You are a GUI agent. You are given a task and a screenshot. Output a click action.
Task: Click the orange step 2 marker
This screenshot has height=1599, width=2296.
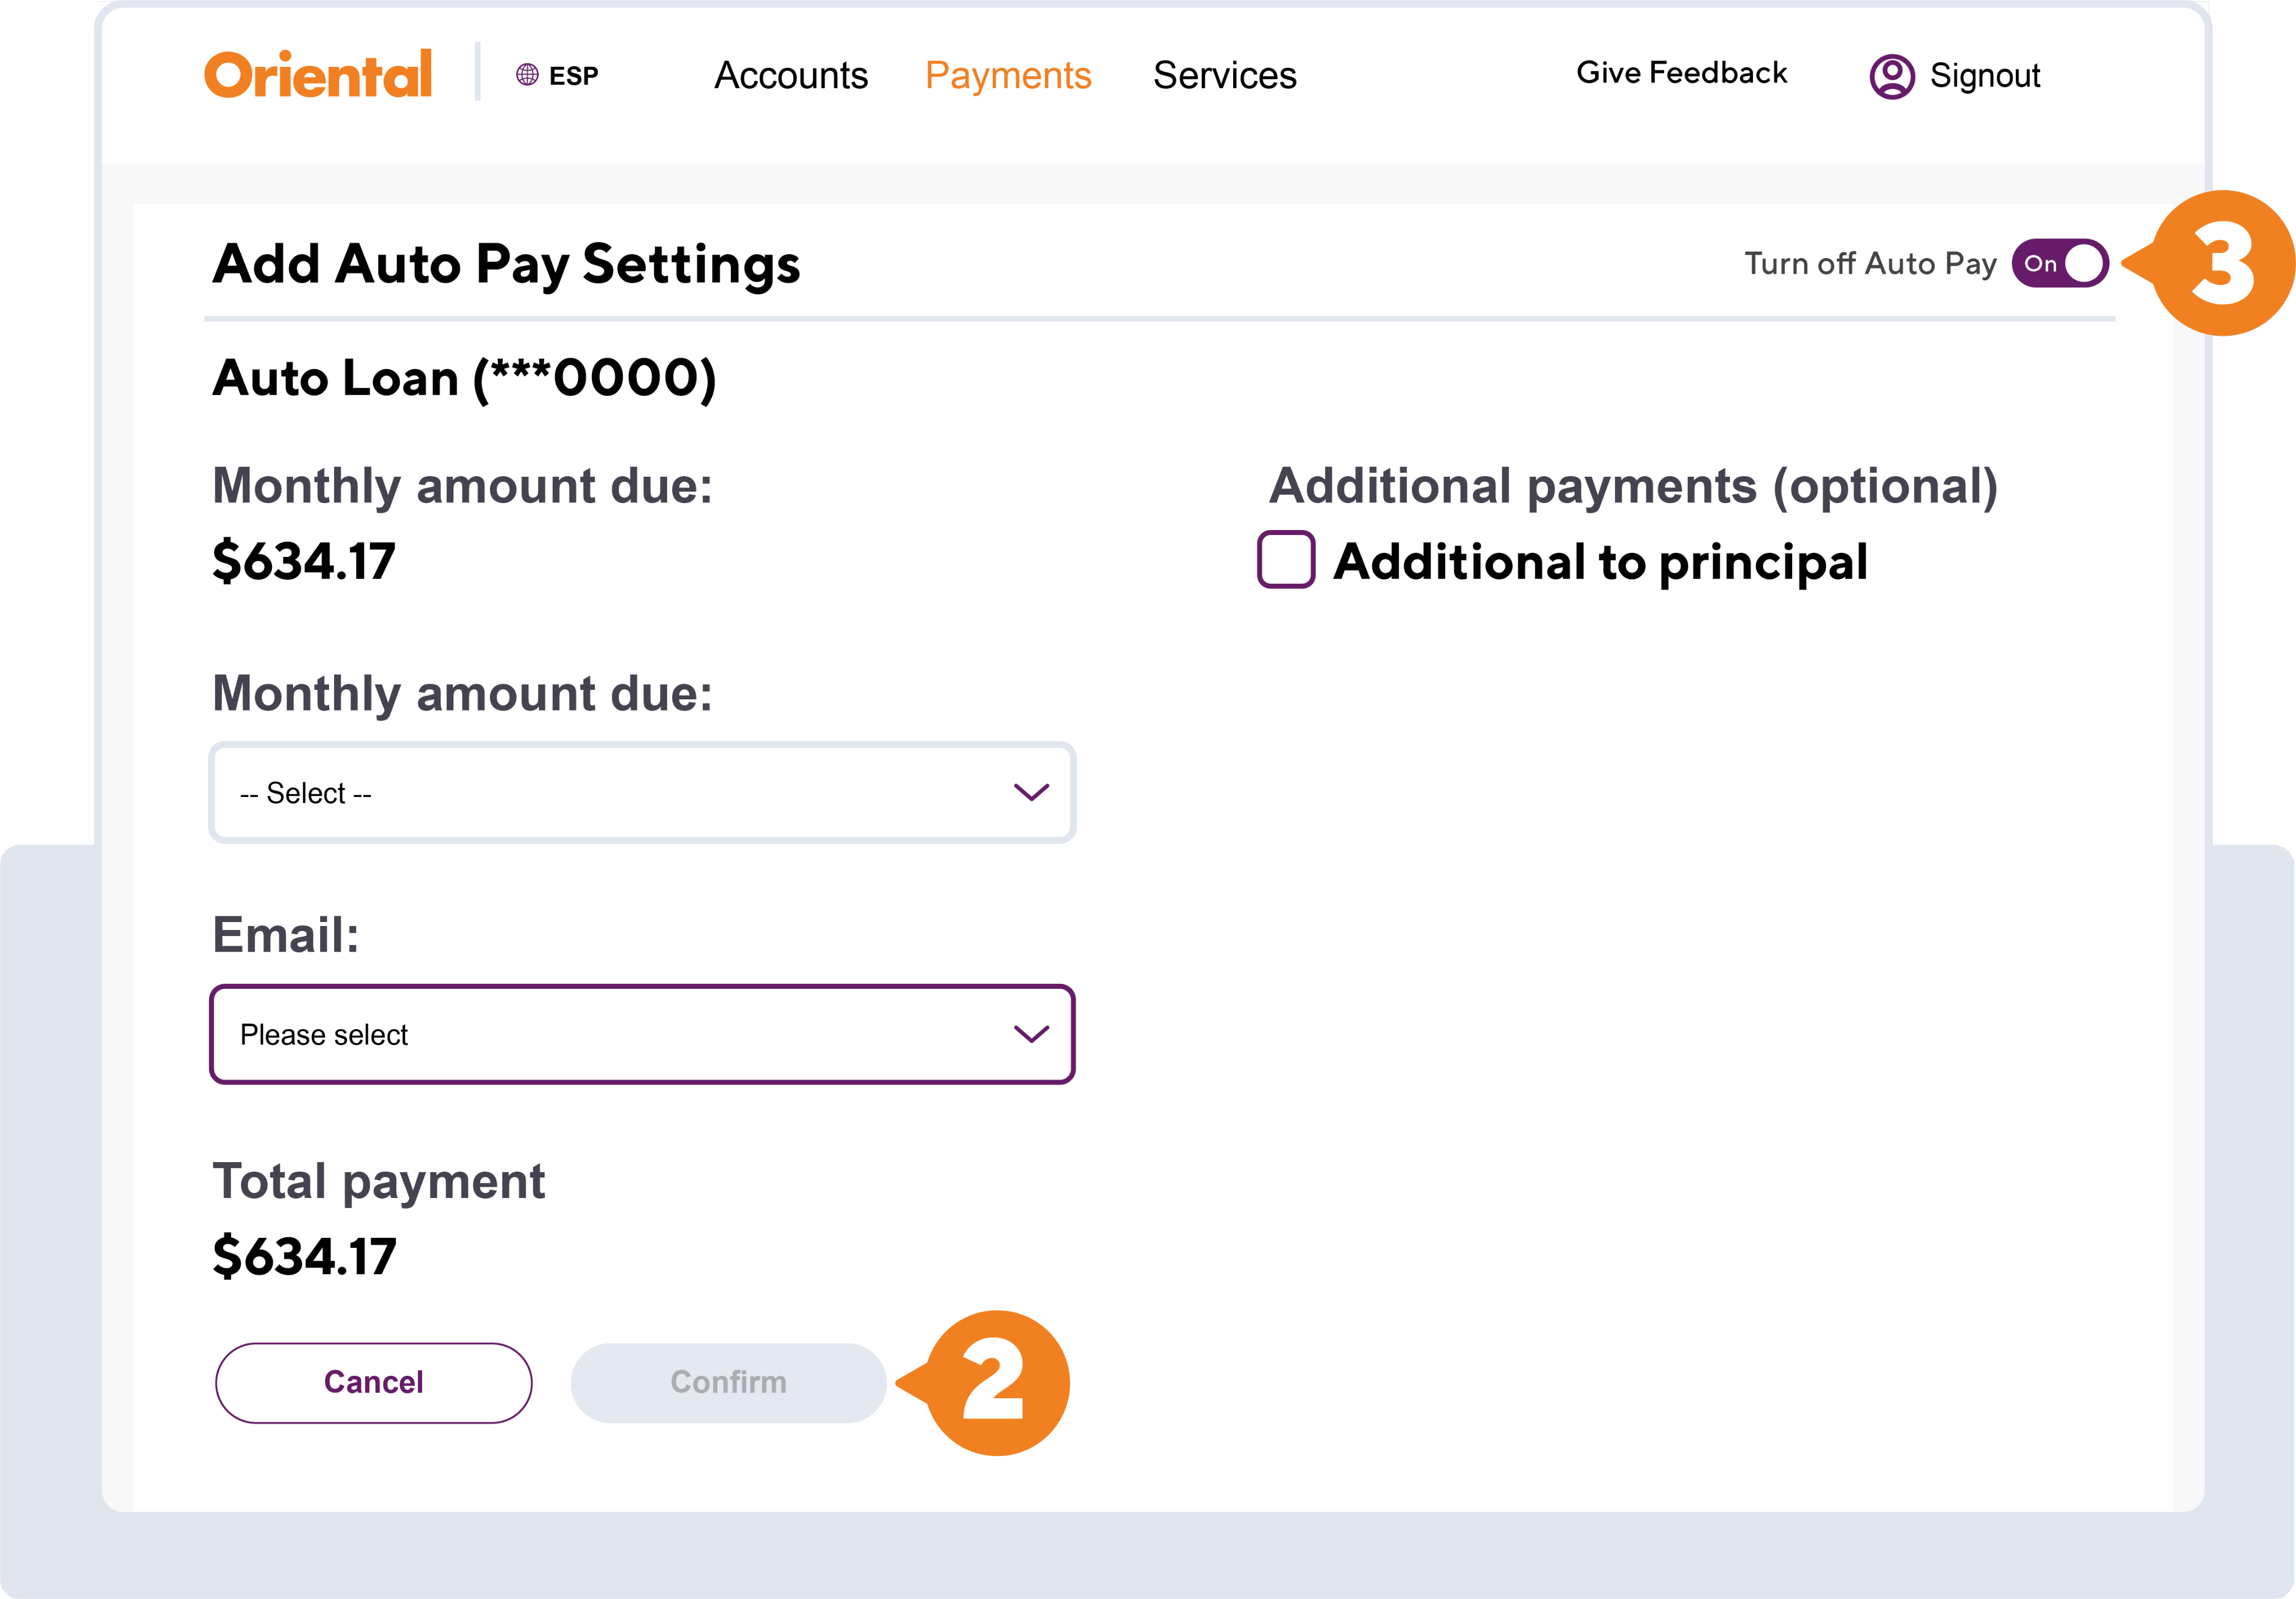click(x=995, y=1383)
